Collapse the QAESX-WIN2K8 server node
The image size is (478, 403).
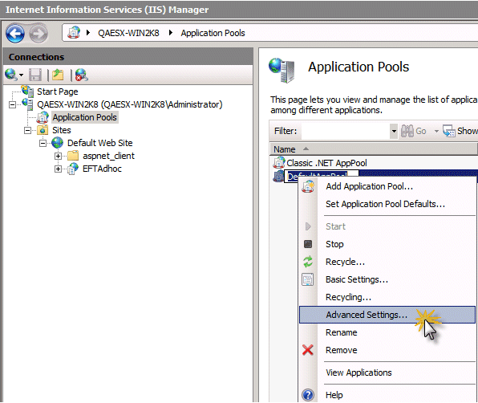13,105
